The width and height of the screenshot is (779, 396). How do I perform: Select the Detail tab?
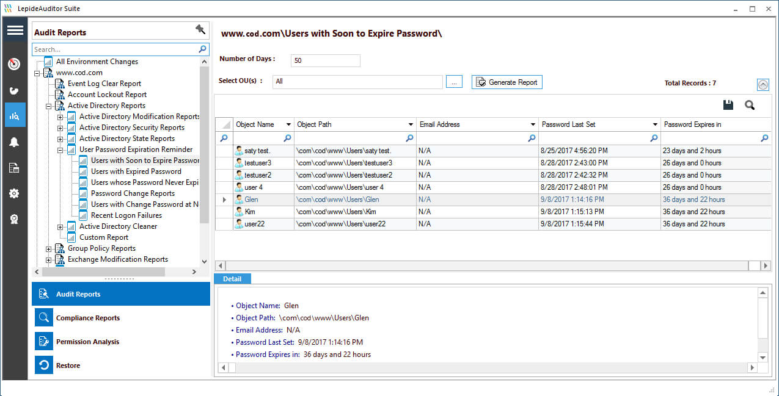coord(232,278)
